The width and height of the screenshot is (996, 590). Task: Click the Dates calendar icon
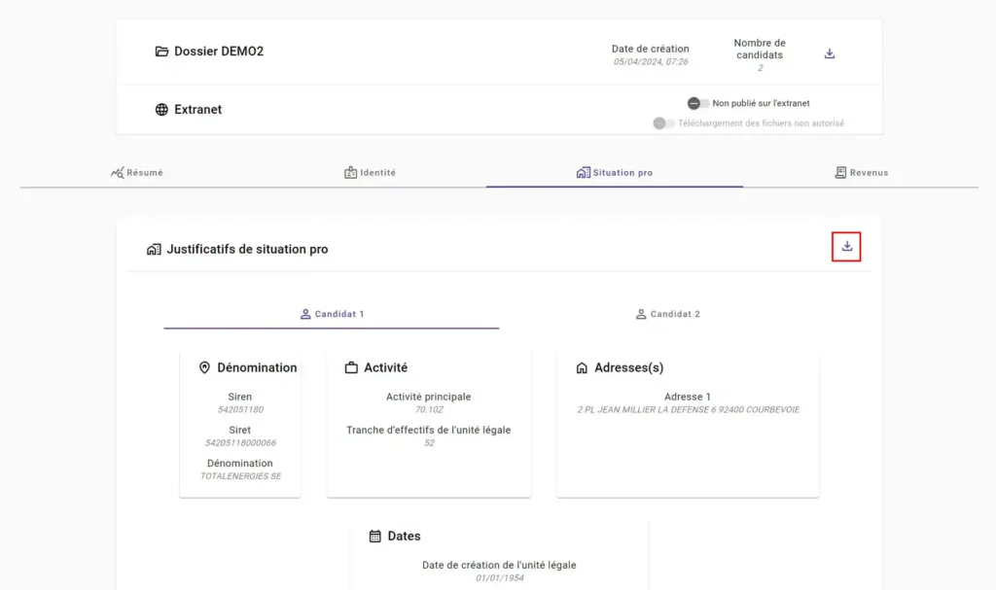374,536
